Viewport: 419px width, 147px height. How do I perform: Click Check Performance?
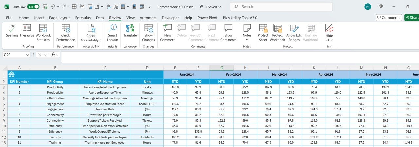pos(65,33)
